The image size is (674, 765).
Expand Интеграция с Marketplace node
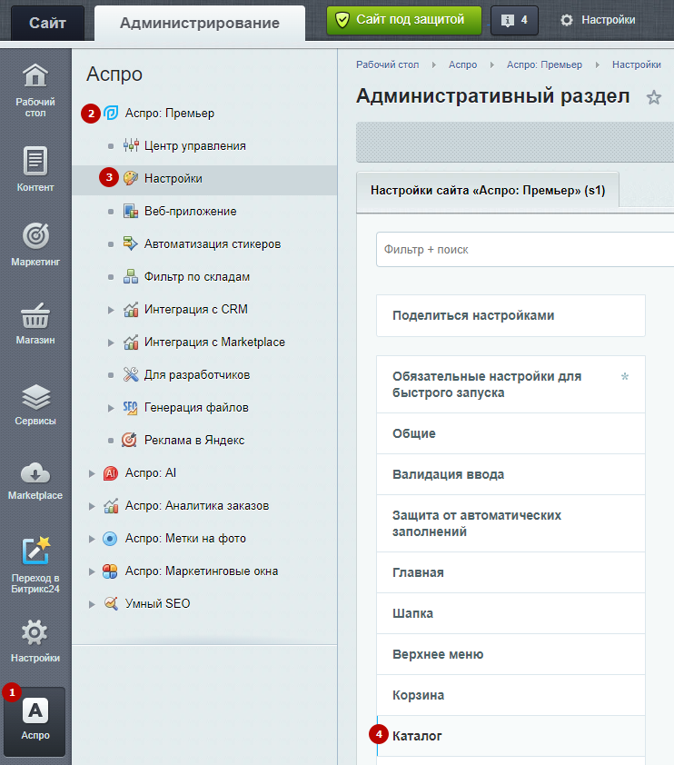pyautogui.click(x=111, y=343)
